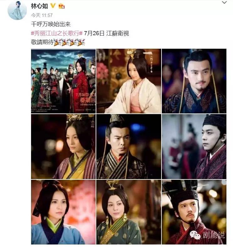The height and width of the screenshot is (247, 233).
Task: Click the WeChat logo watermark icon
Action: point(195,235)
